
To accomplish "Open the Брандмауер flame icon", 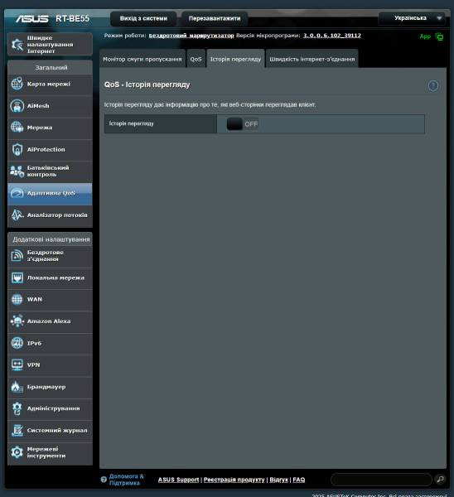I will click(x=17, y=387).
